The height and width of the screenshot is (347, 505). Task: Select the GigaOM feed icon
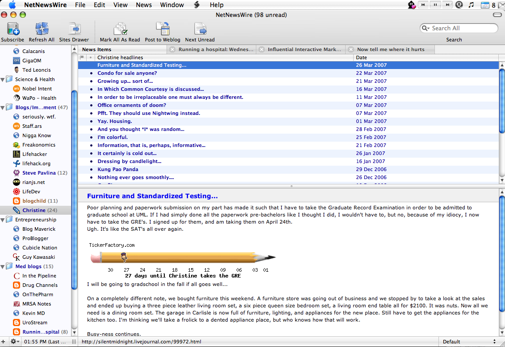pos(17,61)
